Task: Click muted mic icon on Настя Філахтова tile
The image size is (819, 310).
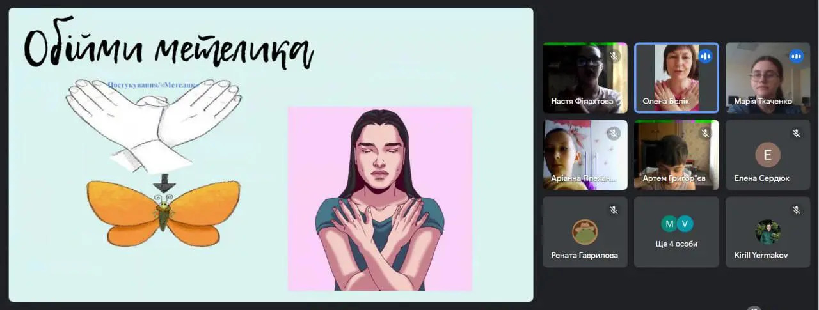Action: pyautogui.click(x=614, y=56)
